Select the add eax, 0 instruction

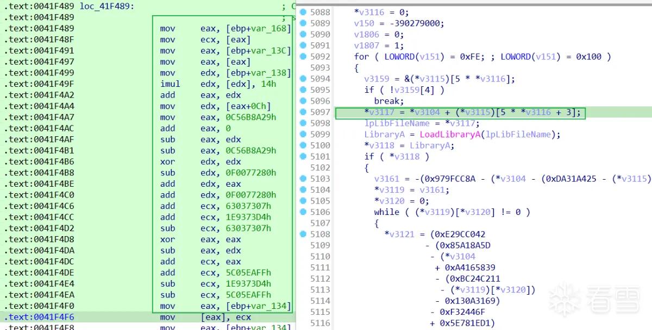196,129
